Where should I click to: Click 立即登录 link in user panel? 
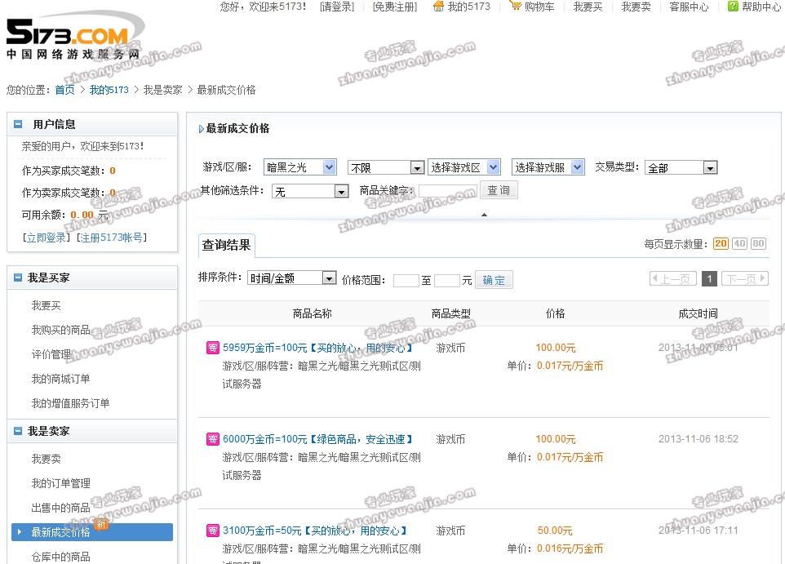(46, 238)
